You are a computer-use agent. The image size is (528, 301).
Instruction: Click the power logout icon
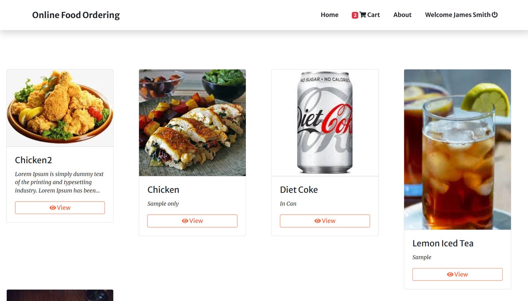click(x=495, y=14)
